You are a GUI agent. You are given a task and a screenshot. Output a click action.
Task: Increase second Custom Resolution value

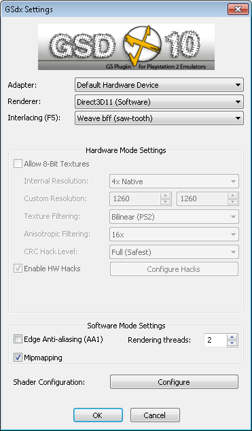pos(233,196)
